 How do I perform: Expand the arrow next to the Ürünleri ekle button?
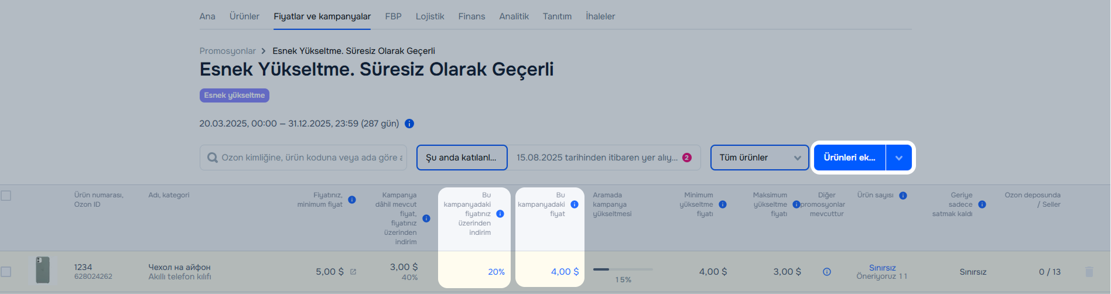tap(899, 158)
